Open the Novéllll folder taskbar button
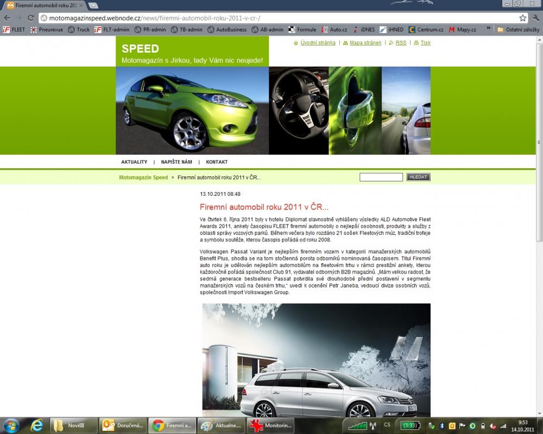This screenshot has height=434, width=543. click(74, 425)
